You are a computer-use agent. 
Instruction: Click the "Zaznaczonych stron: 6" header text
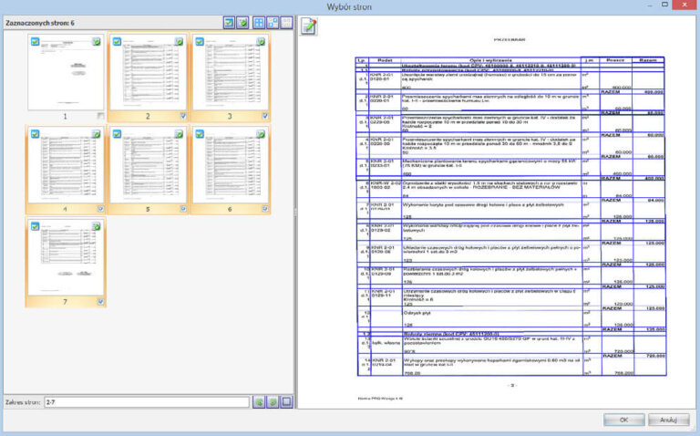coord(40,23)
